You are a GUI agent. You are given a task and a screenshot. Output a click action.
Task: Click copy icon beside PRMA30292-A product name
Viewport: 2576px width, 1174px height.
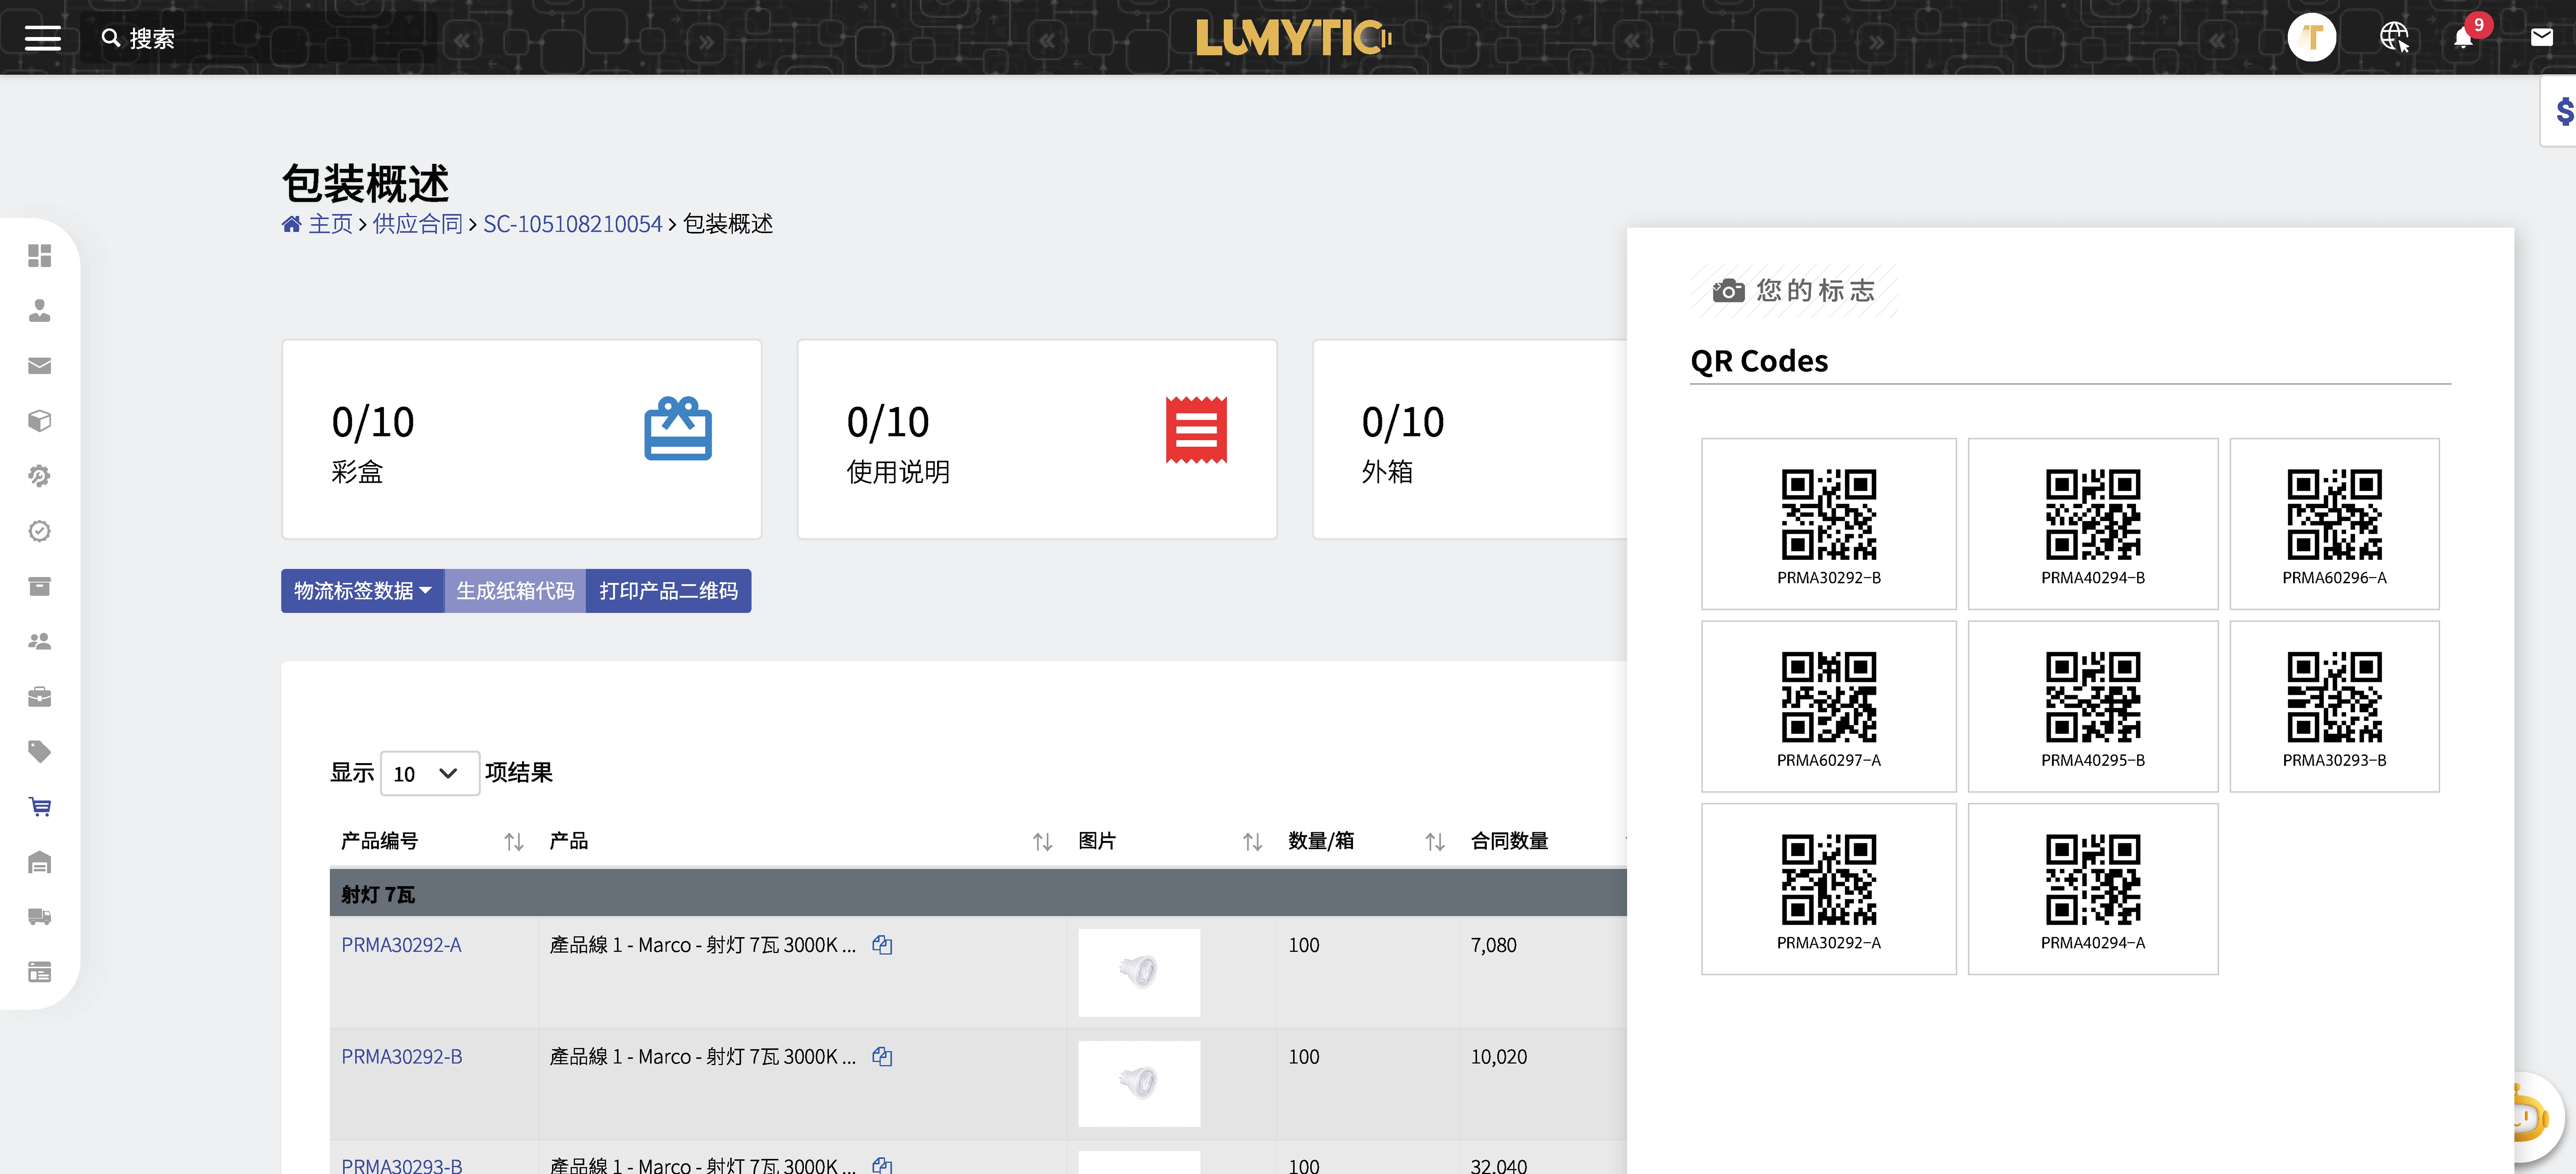point(882,945)
